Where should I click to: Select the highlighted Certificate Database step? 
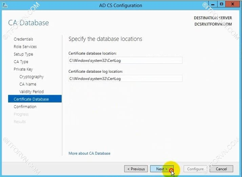coord(31,99)
